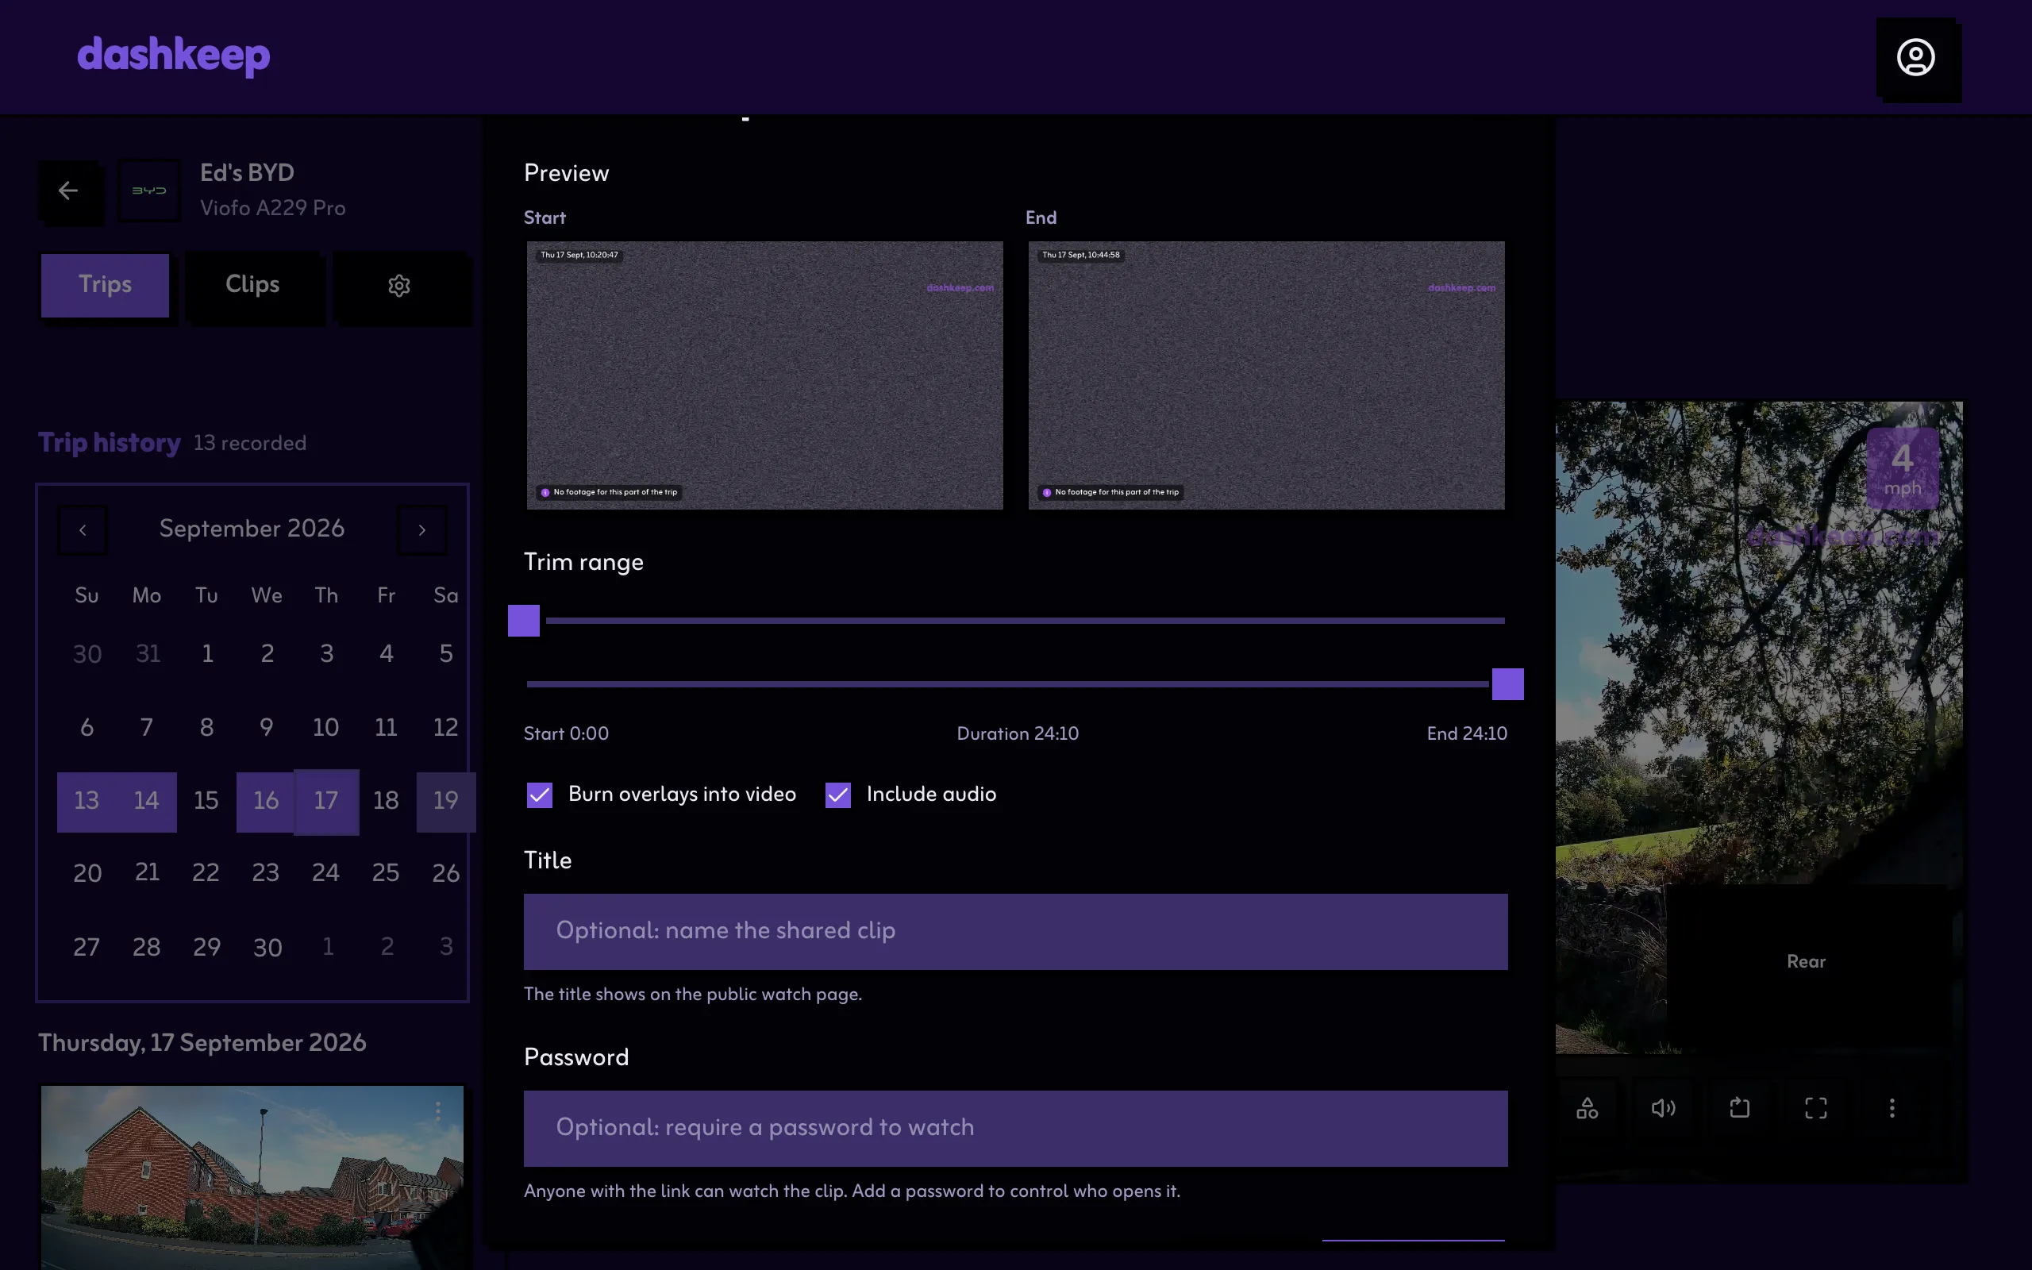Click the share clip icon under the video
Screen dimensions: 2032x1270
pyautogui.click(x=1740, y=1108)
